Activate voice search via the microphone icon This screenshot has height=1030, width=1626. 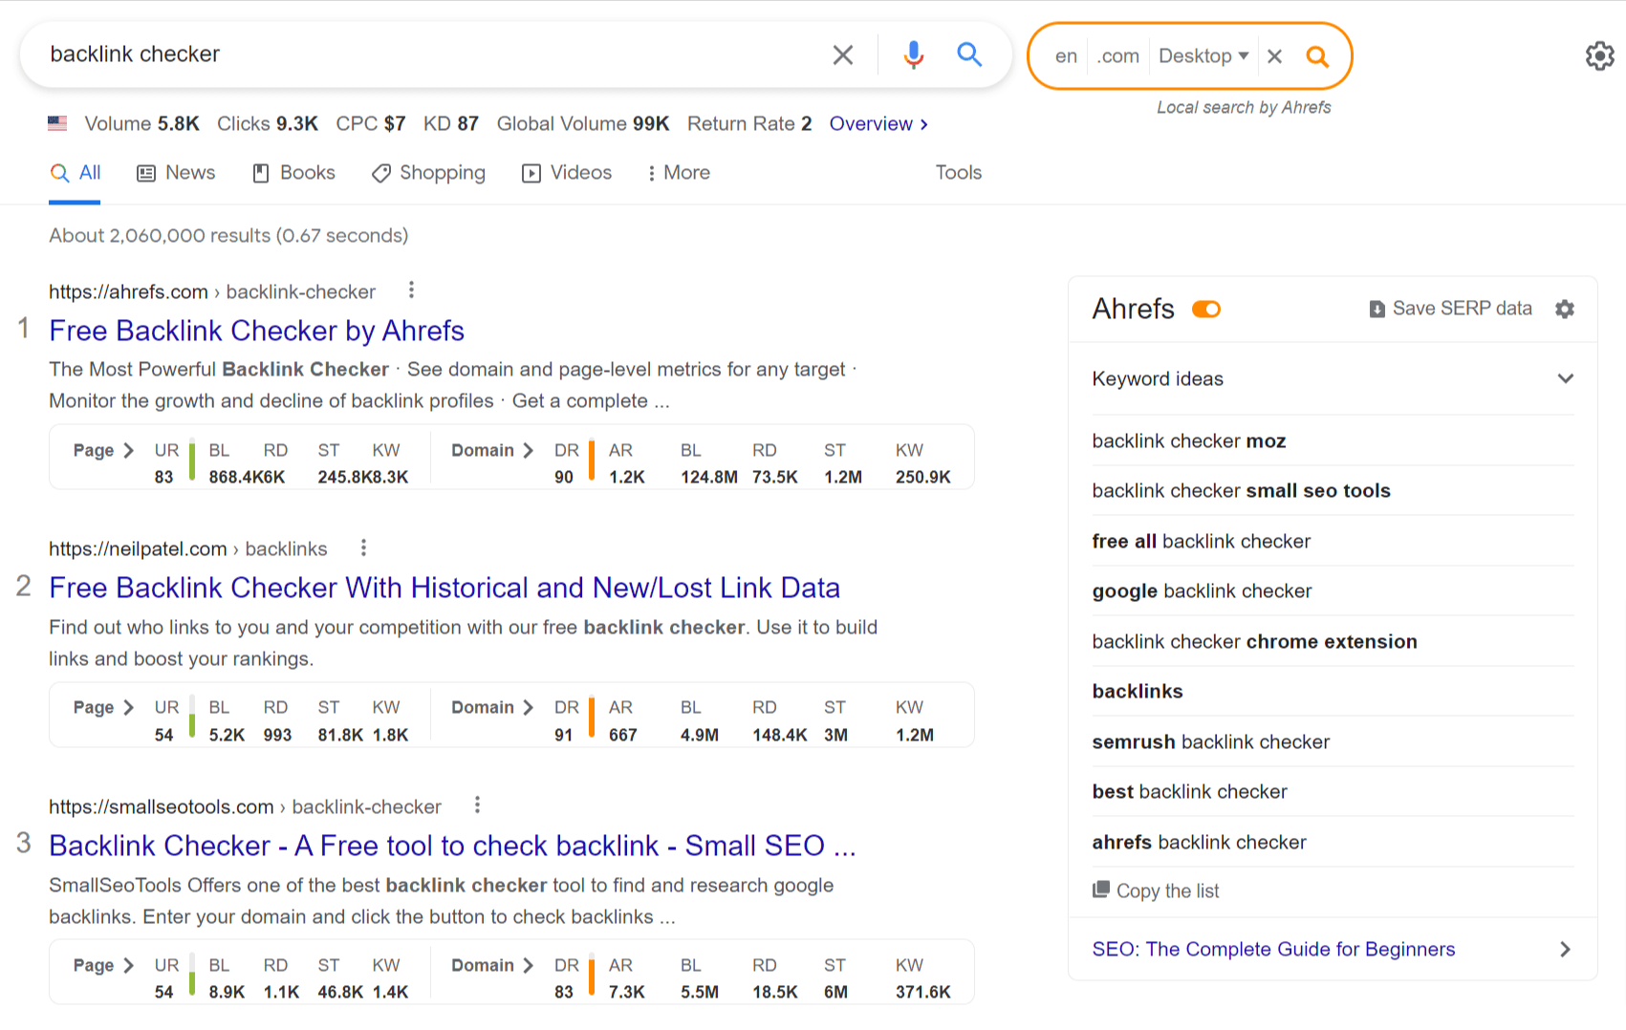point(913,54)
